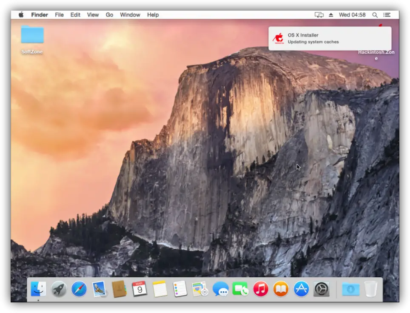Open the File menu
Screen dimensions: 410x313
pyautogui.click(x=60, y=15)
